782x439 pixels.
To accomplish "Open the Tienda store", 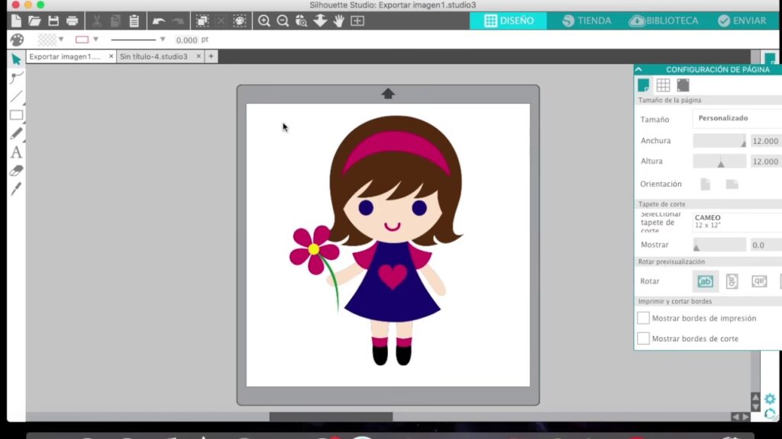I will 586,21.
